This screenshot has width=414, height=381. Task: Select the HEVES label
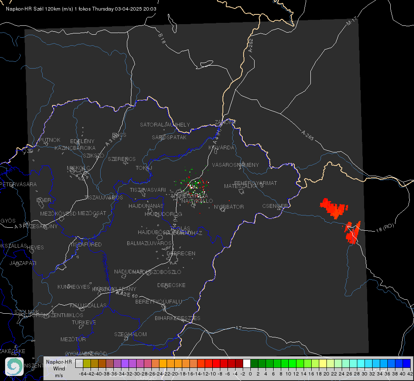tap(36, 248)
